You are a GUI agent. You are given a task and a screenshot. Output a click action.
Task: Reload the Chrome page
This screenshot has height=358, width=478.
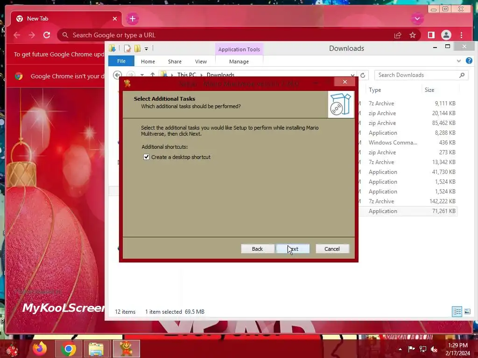(x=47, y=35)
